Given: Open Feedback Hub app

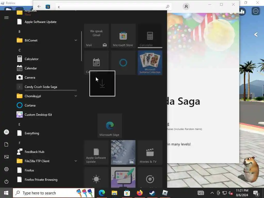Looking at the screenshot, I should (x=47, y=152).
